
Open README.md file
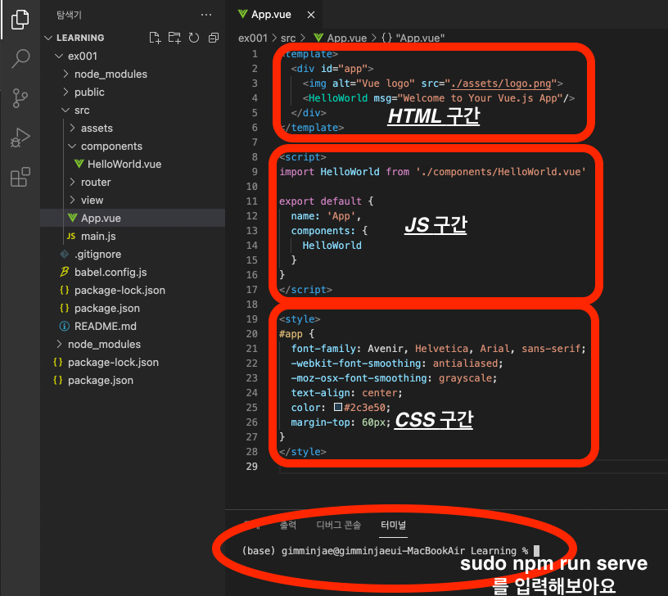(106, 327)
